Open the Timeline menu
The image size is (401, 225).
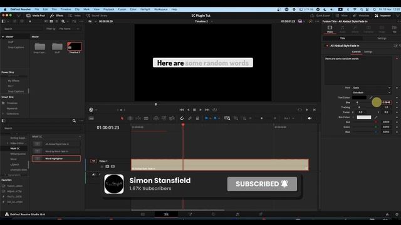pos(66,9)
